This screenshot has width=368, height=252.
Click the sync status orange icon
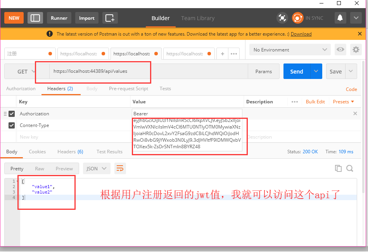[297, 18]
